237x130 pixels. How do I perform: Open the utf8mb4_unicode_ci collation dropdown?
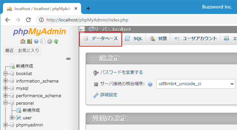196,84
